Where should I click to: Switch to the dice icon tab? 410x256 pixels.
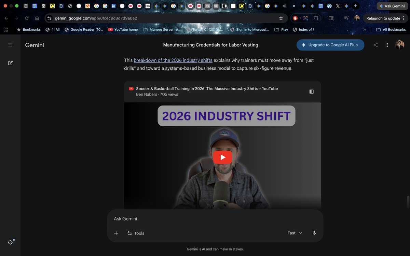(x=43, y=6)
